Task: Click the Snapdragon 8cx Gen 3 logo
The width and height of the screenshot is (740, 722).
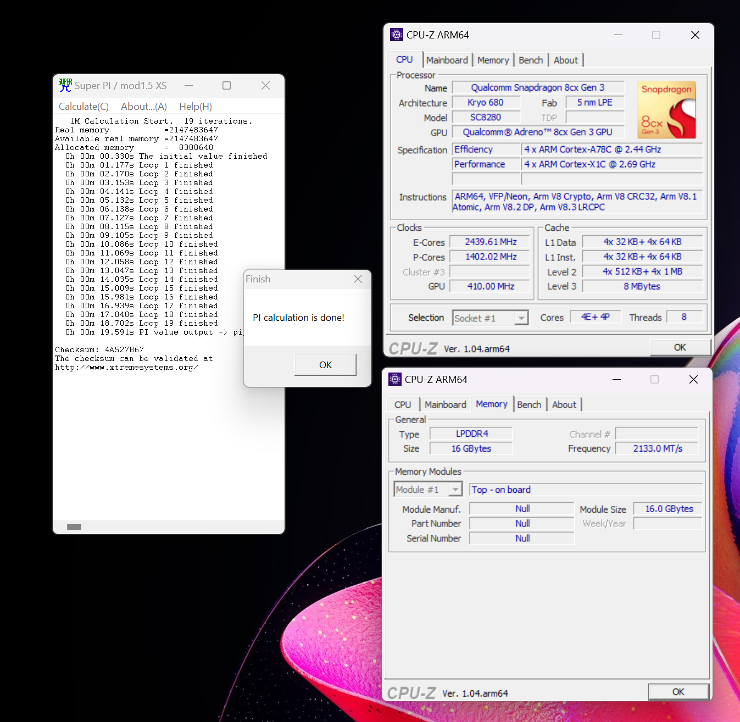Action: (666, 110)
